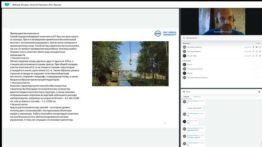262x147 pixels.
Task: Toggle microphone for Tarasov Oleg
Action: pyautogui.click(x=253, y=56)
